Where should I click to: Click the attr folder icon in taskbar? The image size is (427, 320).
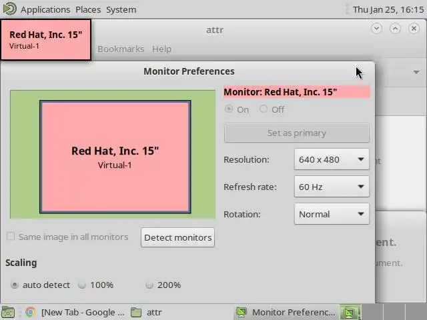point(136,312)
